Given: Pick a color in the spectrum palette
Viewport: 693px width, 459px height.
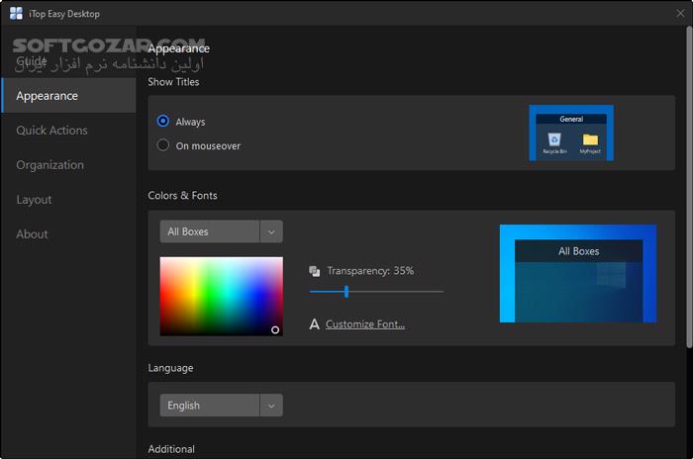Looking at the screenshot, I should [222, 297].
